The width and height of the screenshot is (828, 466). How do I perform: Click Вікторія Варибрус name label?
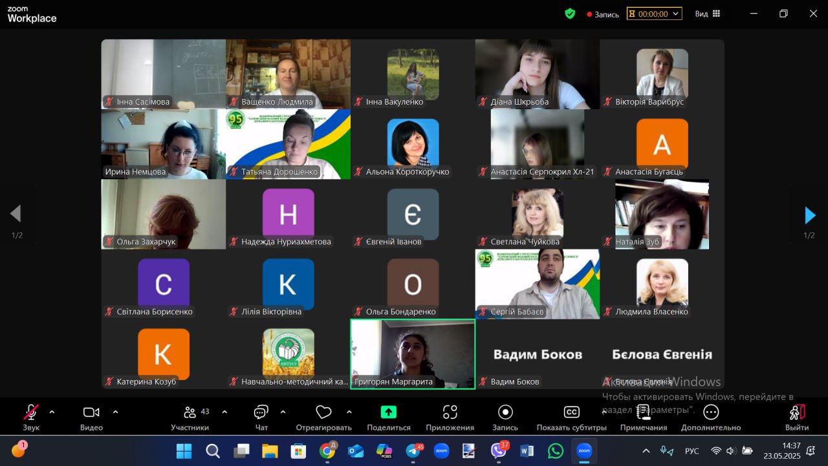pyautogui.click(x=649, y=102)
